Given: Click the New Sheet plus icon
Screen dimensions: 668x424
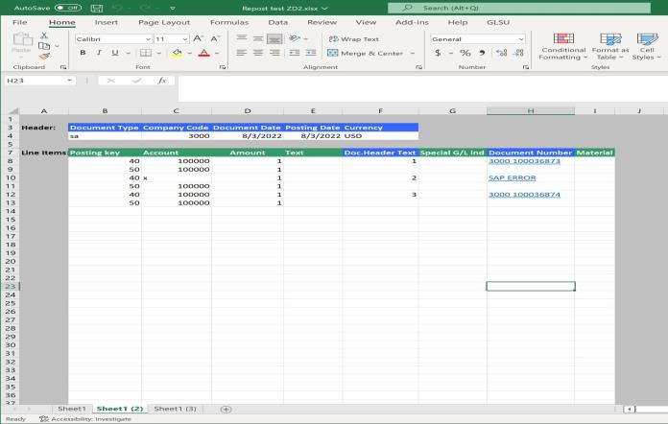Looking at the screenshot, I should point(226,409).
